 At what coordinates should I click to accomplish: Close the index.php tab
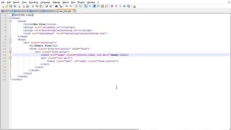26,11
